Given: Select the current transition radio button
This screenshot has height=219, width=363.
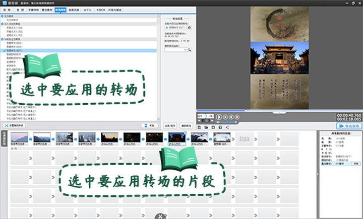Looking at the screenshot, I should click(167, 28).
